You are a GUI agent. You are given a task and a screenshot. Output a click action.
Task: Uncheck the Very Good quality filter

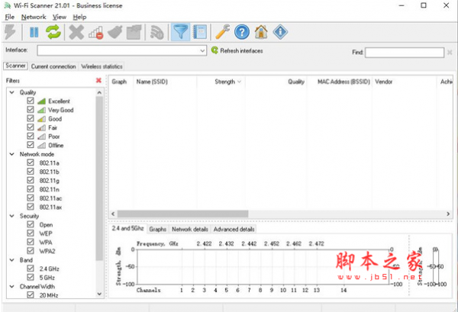coord(31,109)
